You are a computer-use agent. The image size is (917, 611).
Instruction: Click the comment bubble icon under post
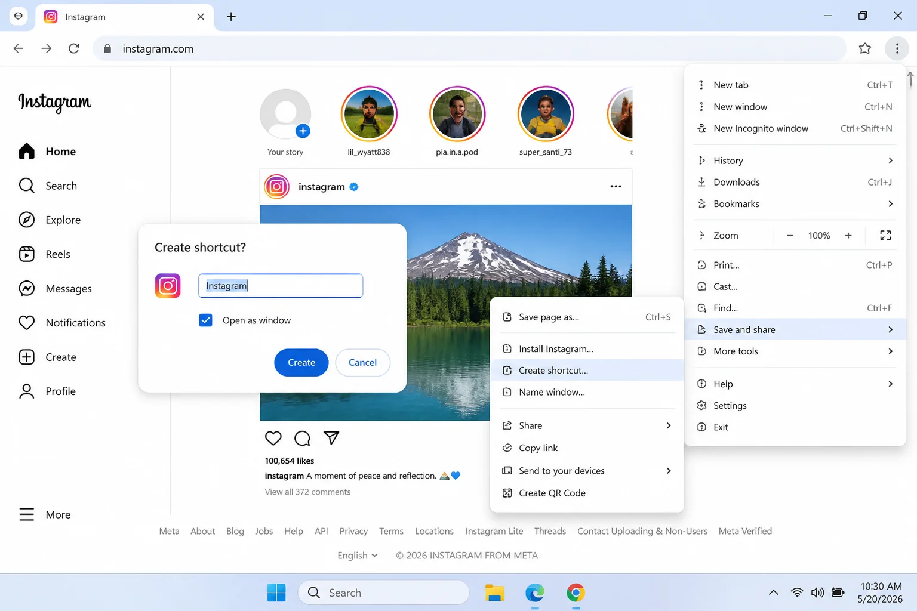[302, 438]
